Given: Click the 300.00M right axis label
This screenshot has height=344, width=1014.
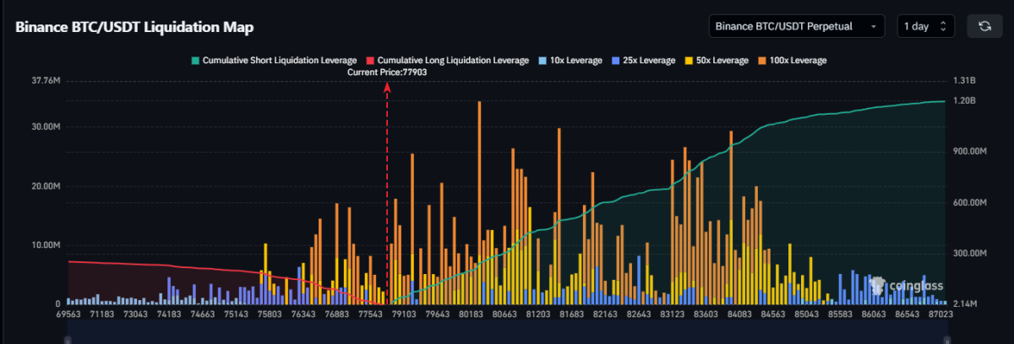Looking at the screenshot, I should pyautogui.click(x=970, y=253).
